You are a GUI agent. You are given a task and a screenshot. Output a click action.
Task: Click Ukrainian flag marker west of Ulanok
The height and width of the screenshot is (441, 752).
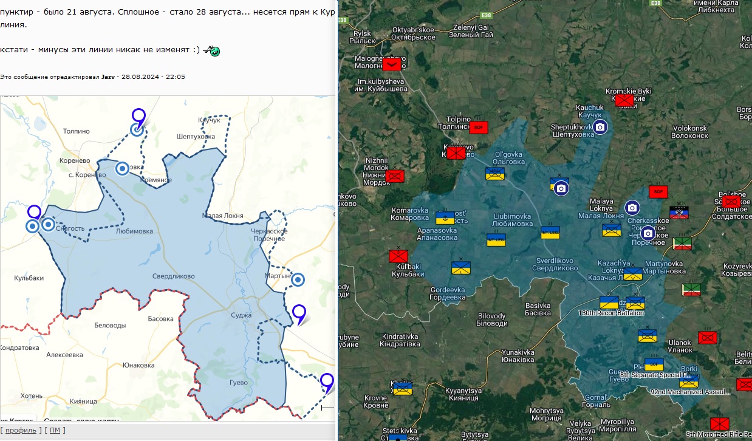pos(647,335)
